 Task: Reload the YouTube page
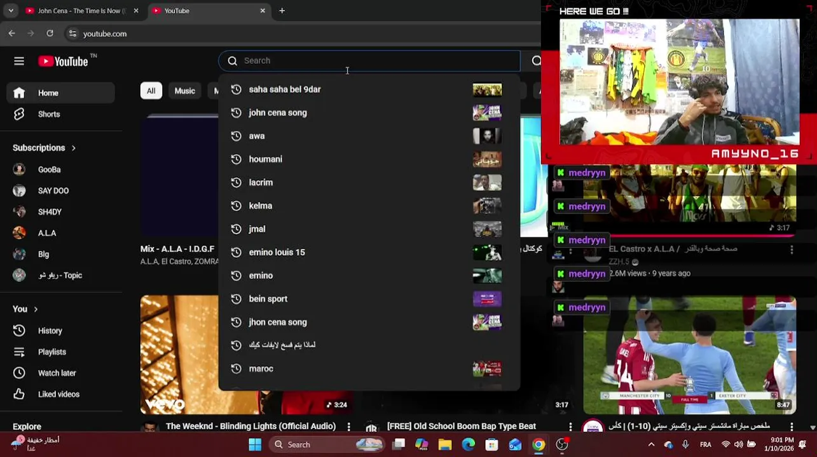click(50, 34)
